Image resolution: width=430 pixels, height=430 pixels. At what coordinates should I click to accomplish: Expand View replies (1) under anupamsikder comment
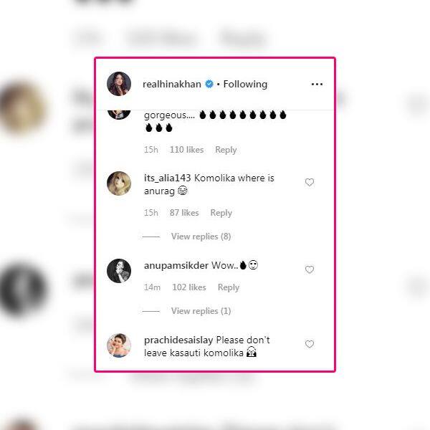(201, 311)
